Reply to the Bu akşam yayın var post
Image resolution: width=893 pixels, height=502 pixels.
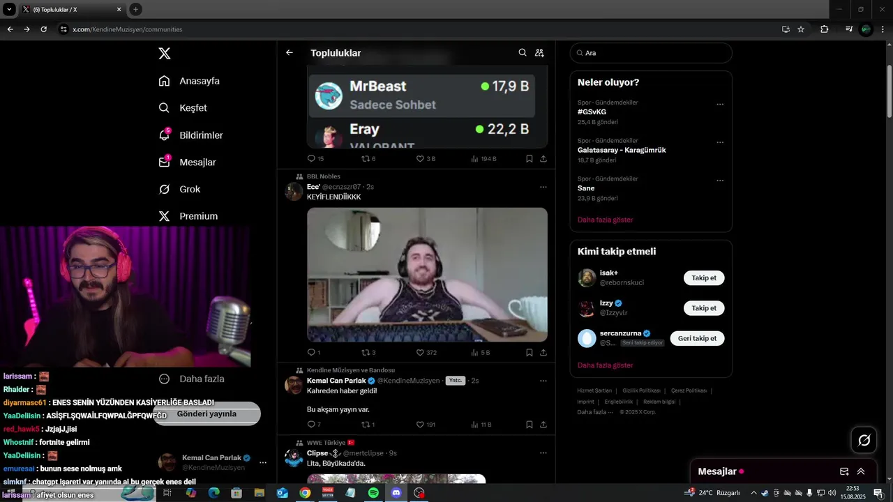[x=314, y=425]
